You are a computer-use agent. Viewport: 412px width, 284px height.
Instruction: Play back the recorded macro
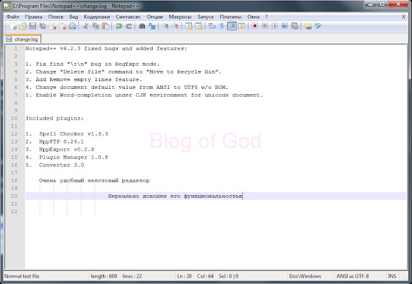(275, 26)
